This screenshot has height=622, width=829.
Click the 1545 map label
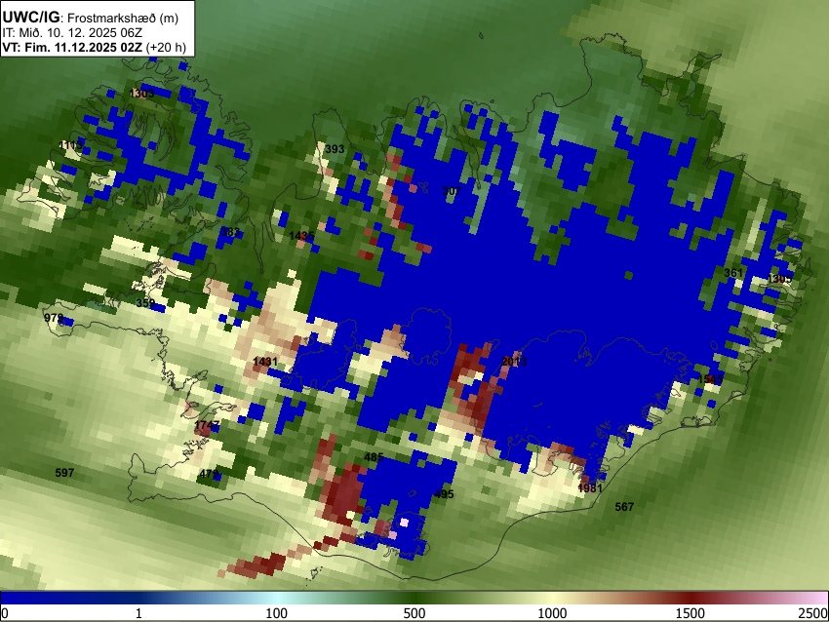pos(709,379)
